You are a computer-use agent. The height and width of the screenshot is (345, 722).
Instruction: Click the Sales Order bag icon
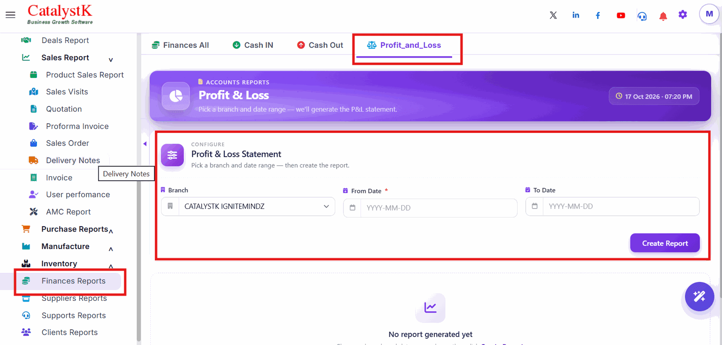[33, 143]
